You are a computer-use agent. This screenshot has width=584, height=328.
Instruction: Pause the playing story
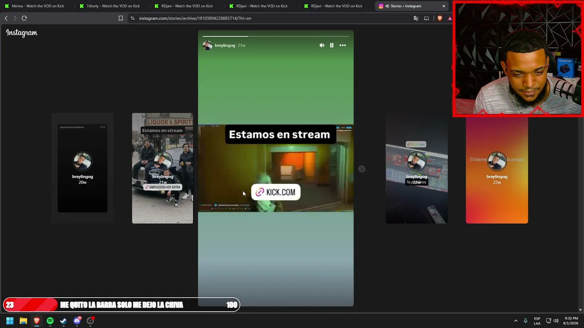pos(332,45)
